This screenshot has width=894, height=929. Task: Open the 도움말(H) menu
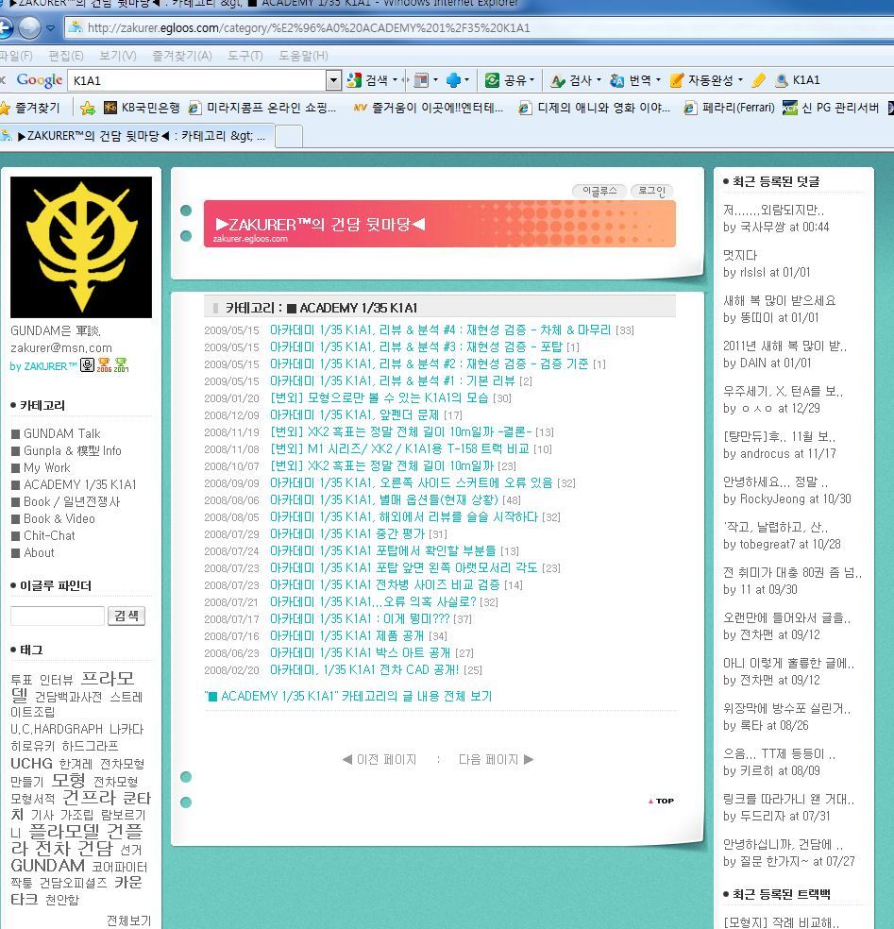click(x=303, y=56)
